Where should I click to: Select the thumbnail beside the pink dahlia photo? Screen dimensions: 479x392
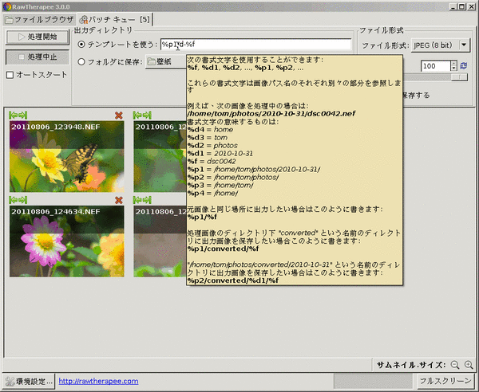pos(160,241)
